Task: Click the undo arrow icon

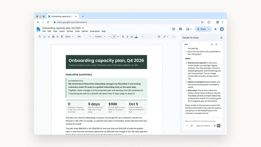Action: tap(44, 37)
